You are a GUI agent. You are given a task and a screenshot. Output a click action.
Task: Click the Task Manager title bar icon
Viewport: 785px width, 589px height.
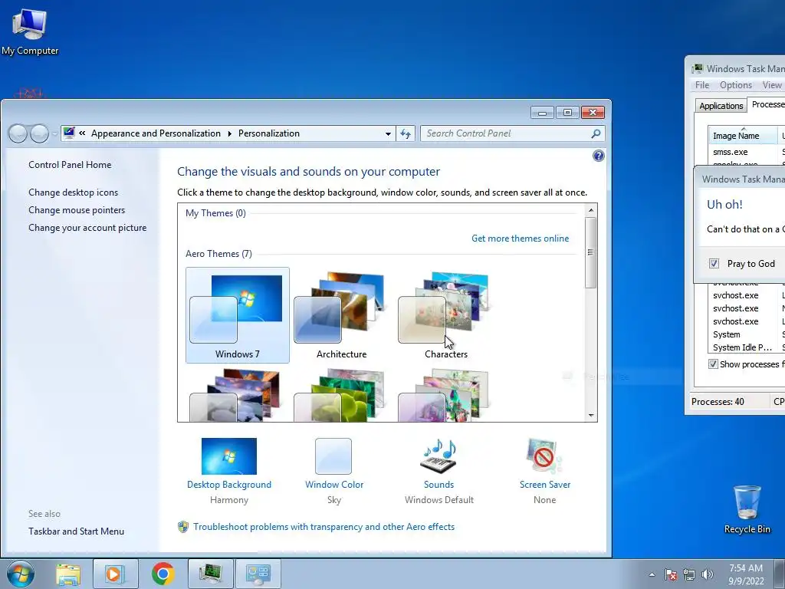(x=698, y=68)
